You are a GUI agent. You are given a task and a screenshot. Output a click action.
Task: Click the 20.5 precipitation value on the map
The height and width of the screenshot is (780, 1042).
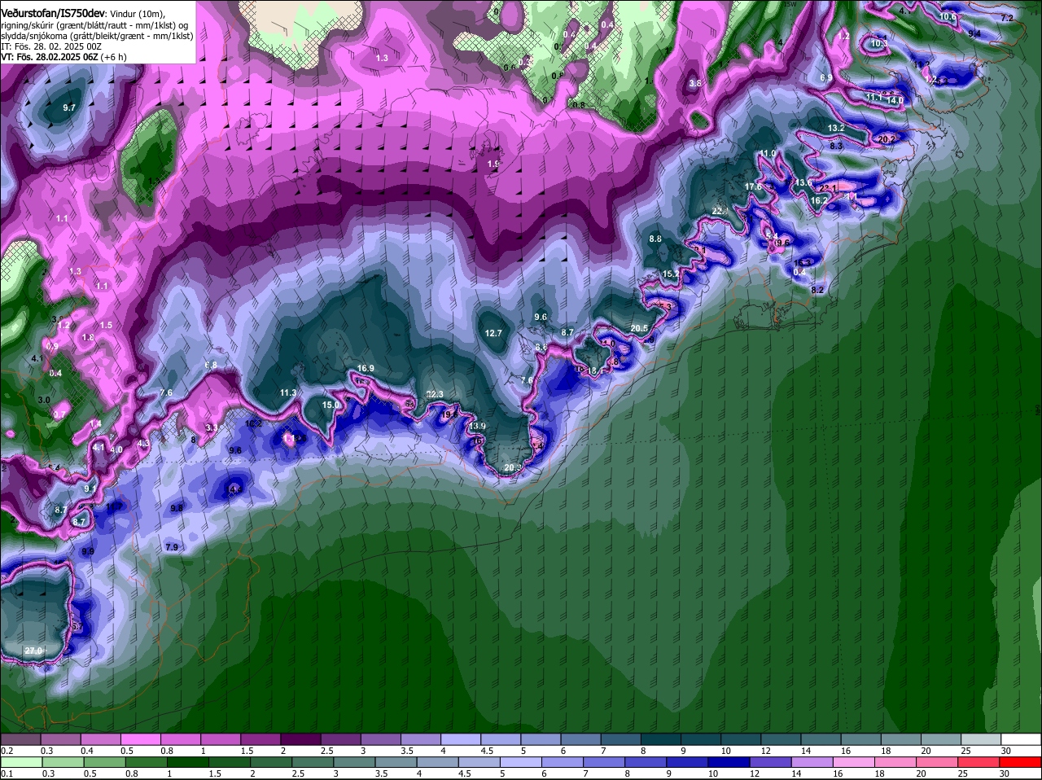pyautogui.click(x=639, y=328)
